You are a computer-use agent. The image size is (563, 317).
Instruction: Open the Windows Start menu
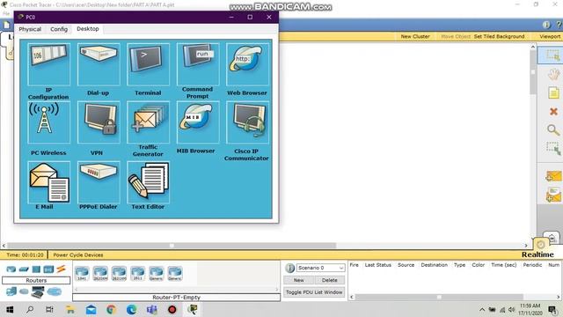(x=10, y=309)
